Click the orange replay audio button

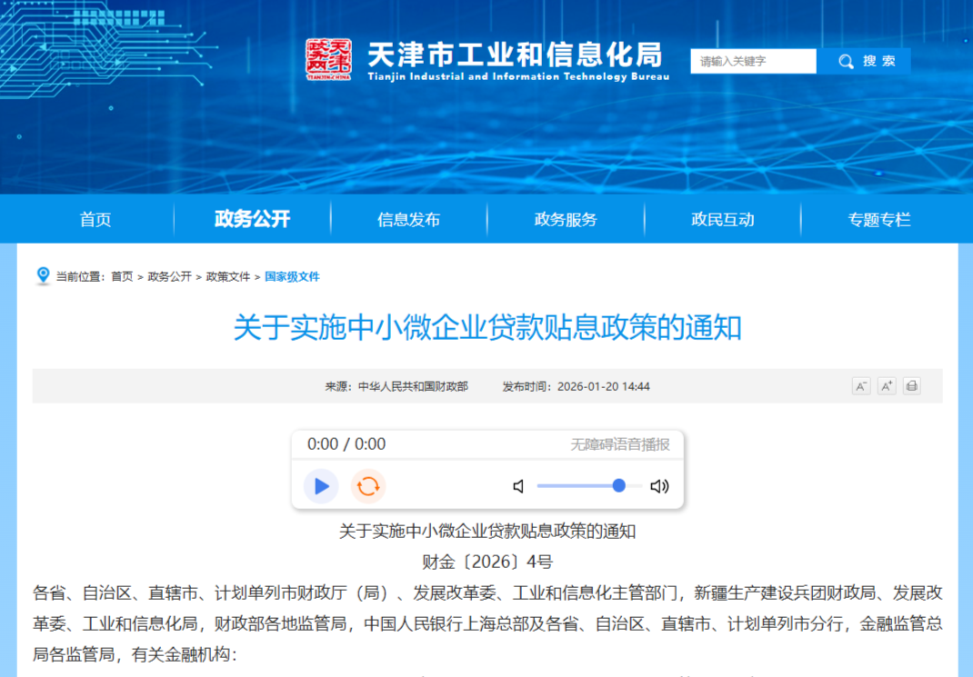(x=368, y=486)
